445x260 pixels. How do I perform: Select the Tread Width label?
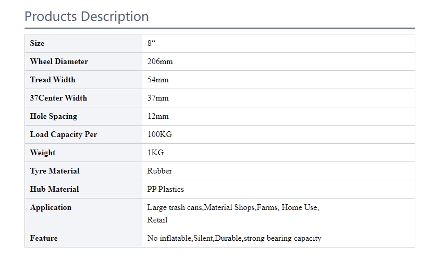coord(53,80)
